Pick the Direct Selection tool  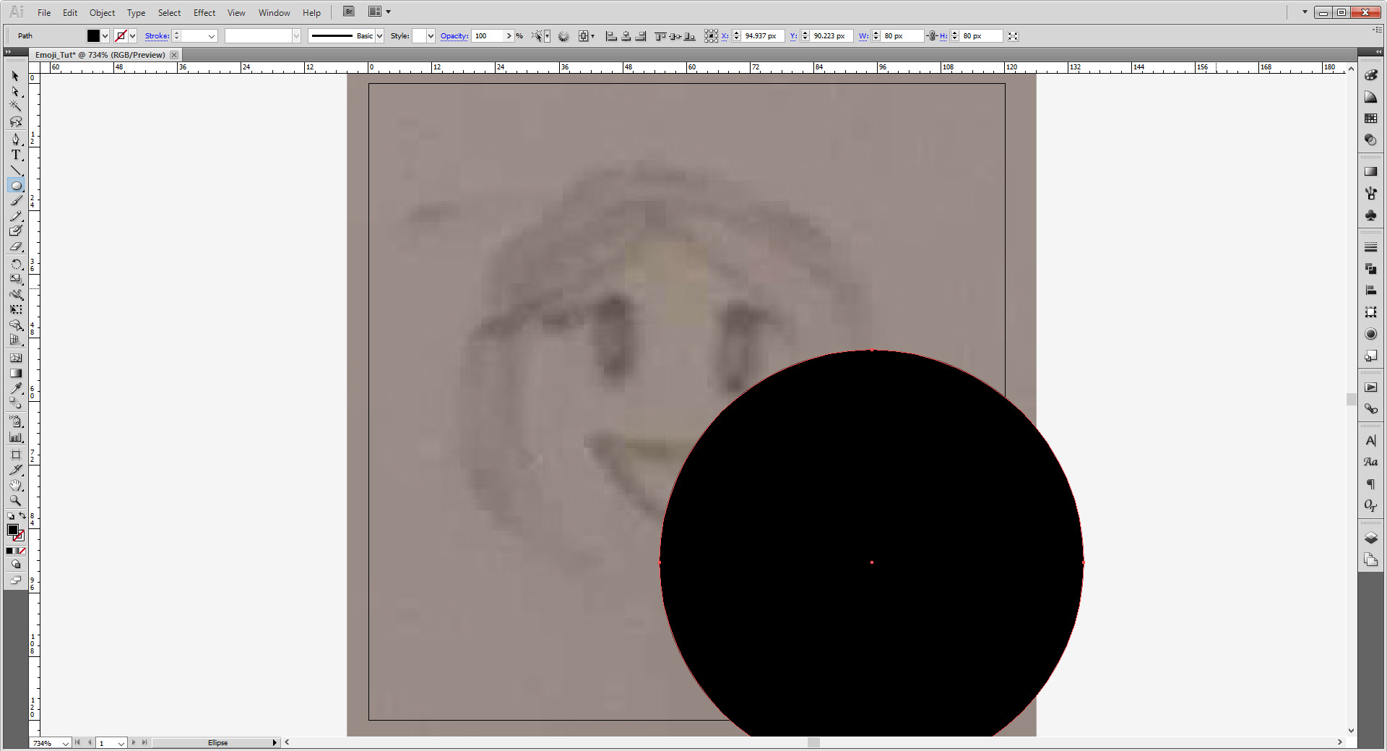16,93
